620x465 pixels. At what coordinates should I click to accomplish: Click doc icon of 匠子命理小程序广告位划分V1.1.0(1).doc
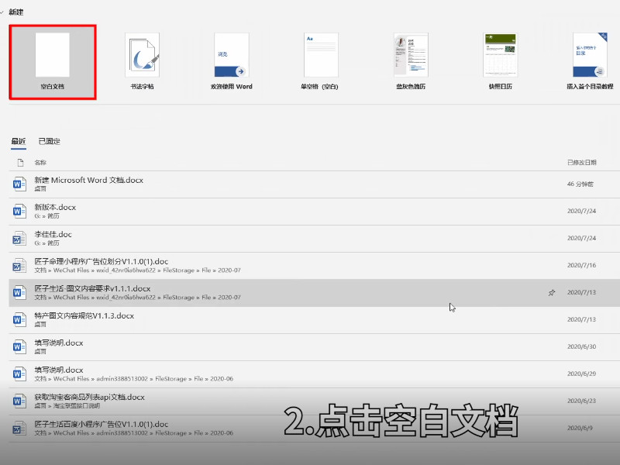pyautogui.click(x=19, y=266)
